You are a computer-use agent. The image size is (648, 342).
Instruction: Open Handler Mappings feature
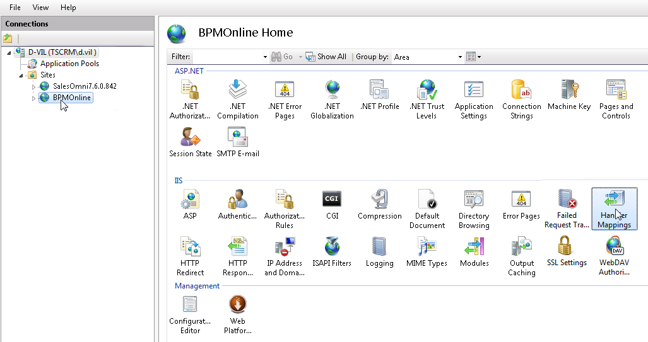pos(614,208)
